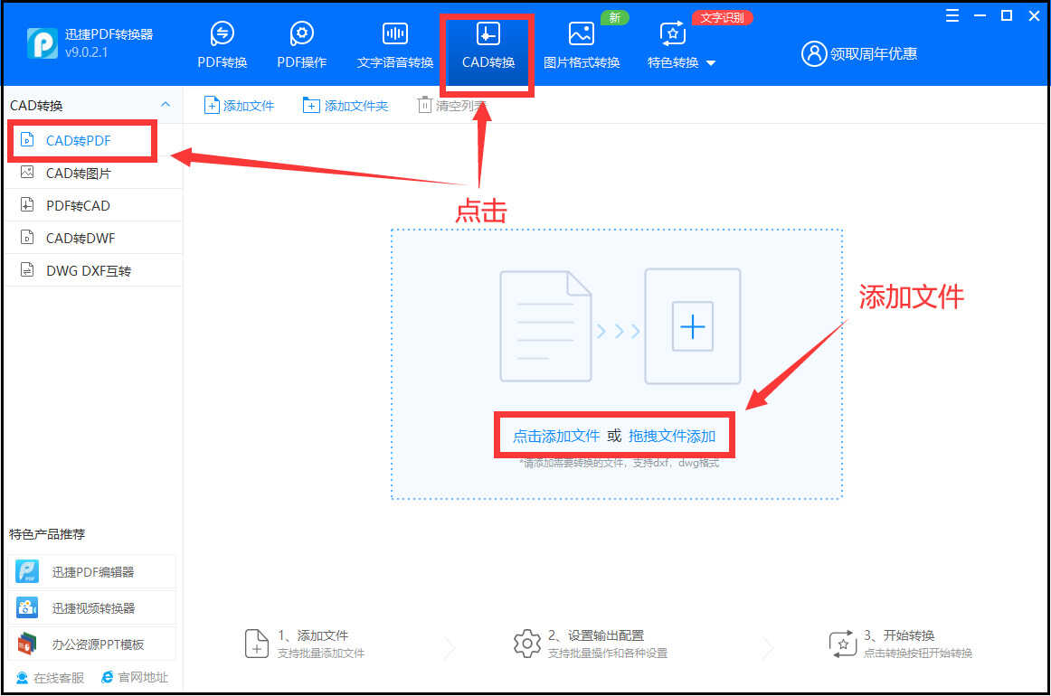This screenshot has width=1051, height=696.
Task: Open 迅捷PDF编辑器 product recommendation
Action: click(92, 571)
